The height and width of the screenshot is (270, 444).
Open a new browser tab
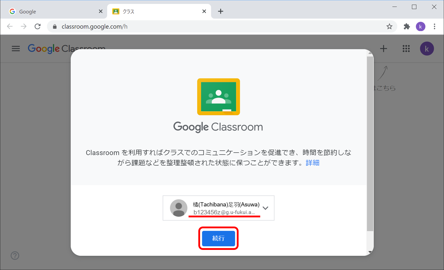[221, 11]
